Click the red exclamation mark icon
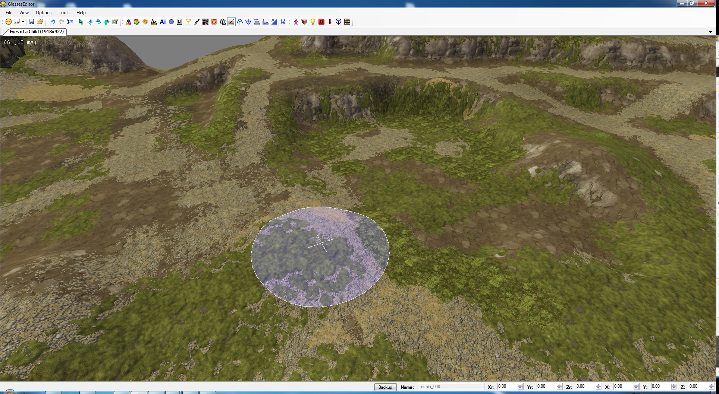The height and width of the screenshot is (394, 719). 330,22
